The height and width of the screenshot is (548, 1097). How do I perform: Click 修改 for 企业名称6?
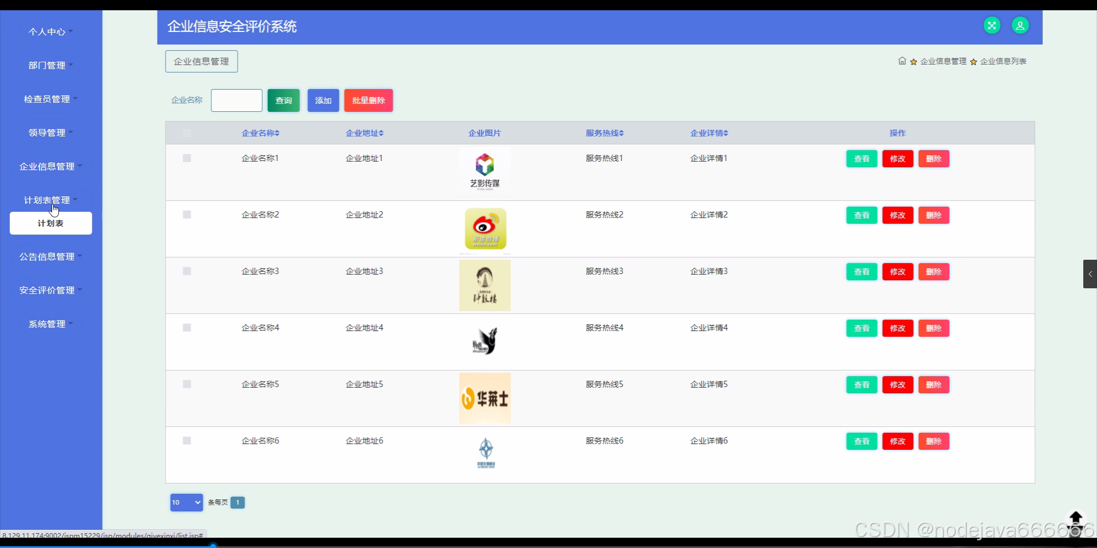(x=898, y=441)
